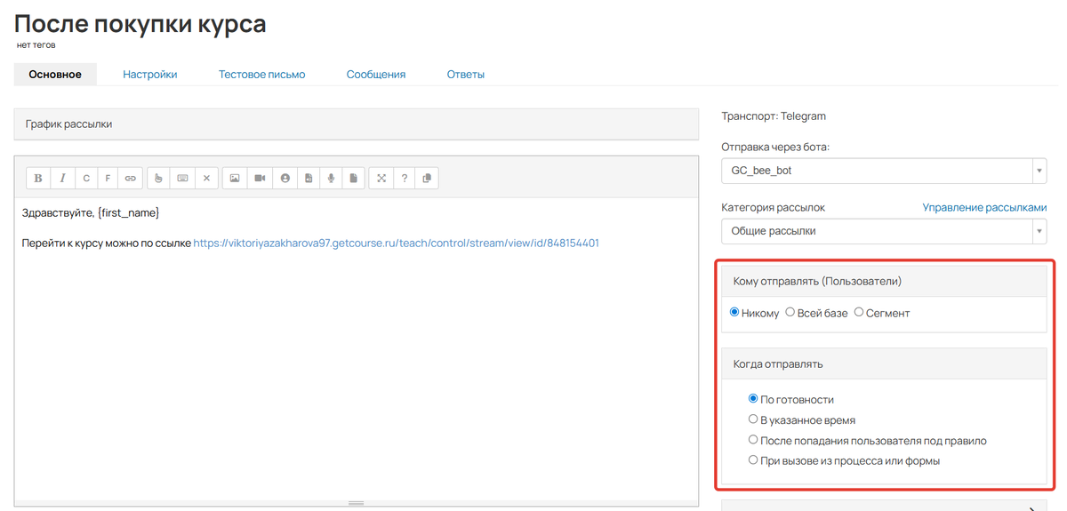Expand the editor to fullscreen

(x=381, y=178)
